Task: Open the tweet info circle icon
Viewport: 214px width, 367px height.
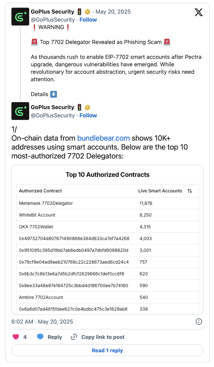Action: 199,321
